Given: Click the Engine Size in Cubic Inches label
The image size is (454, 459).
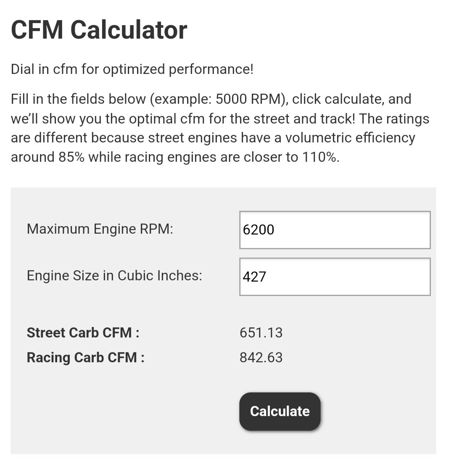Looking at the screenshot, I should pyautogui.click(x=114, y=275).
